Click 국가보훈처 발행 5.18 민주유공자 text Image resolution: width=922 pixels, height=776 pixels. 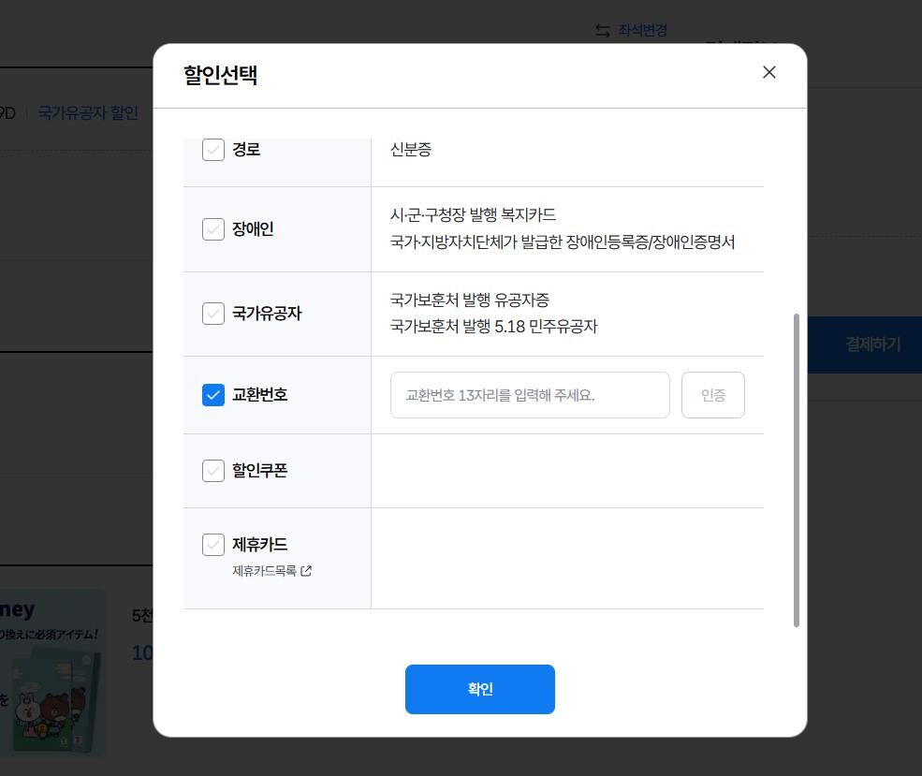[x=493, y=327]
